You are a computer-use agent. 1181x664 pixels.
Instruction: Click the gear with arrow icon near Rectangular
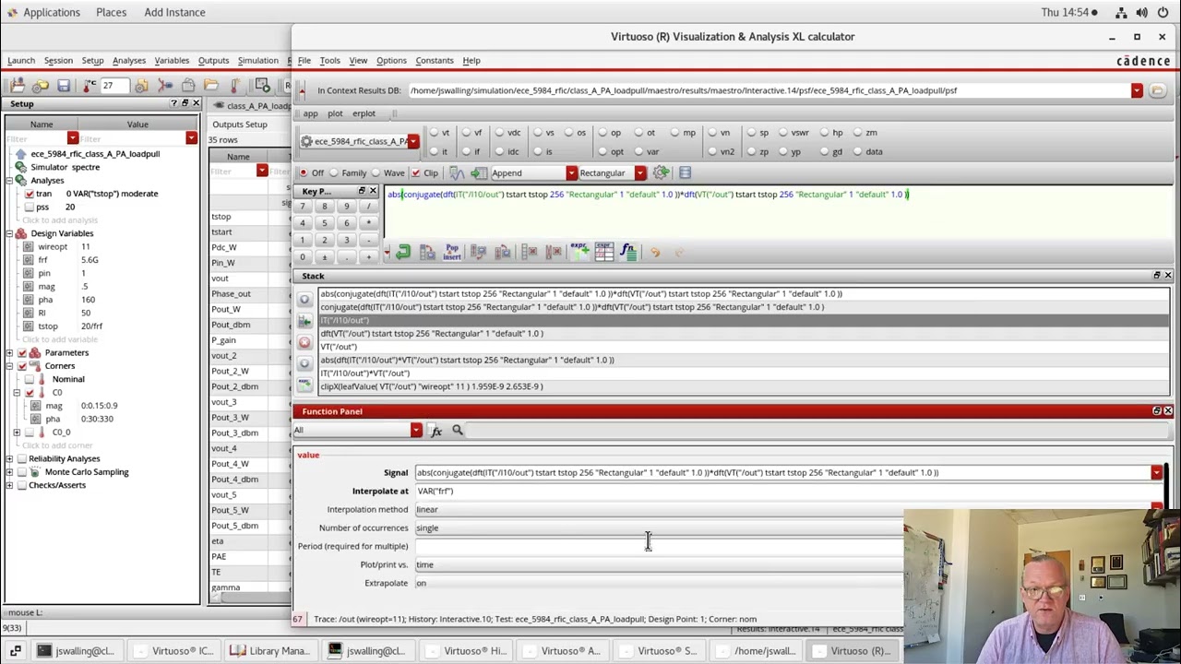point(662,172)
